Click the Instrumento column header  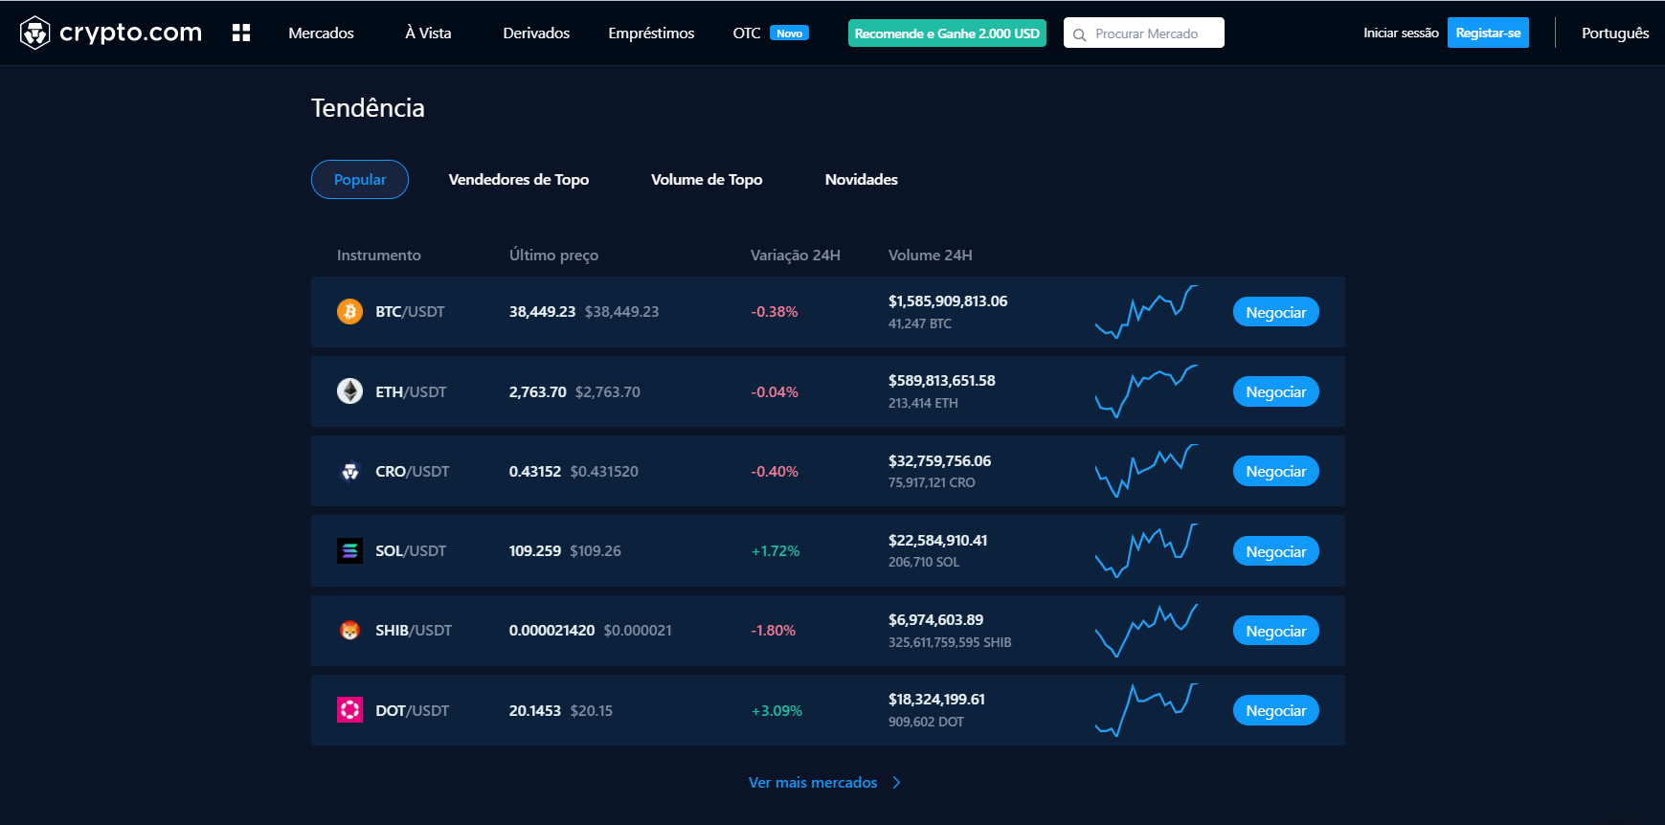click(378, 256)
